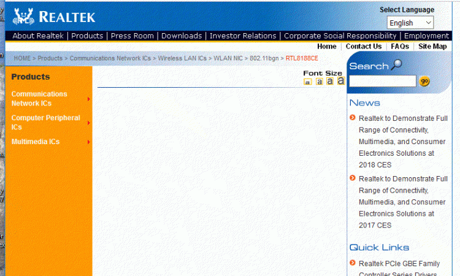460x276 pixels.
Task: Open the Contact Us link
Action: tap(364, 47)
